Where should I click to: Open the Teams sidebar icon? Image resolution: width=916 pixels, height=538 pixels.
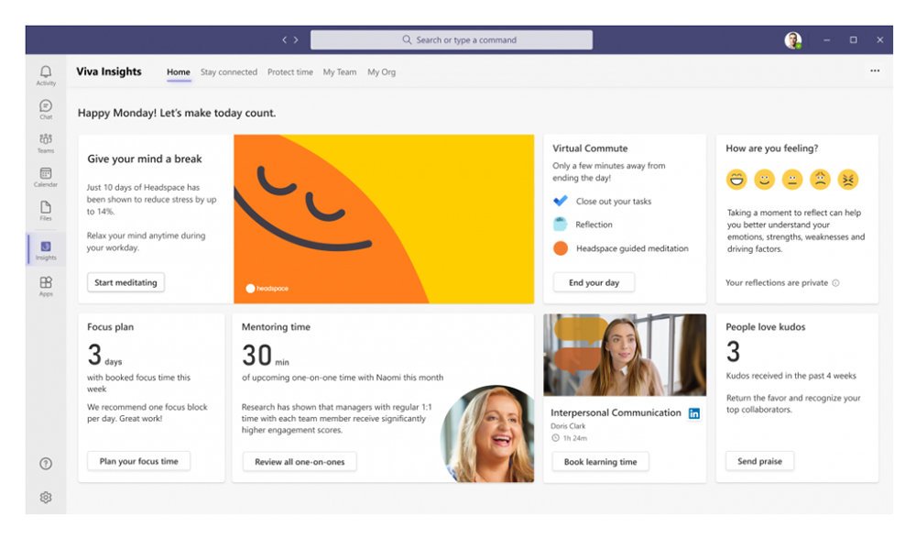click(46, 139)
